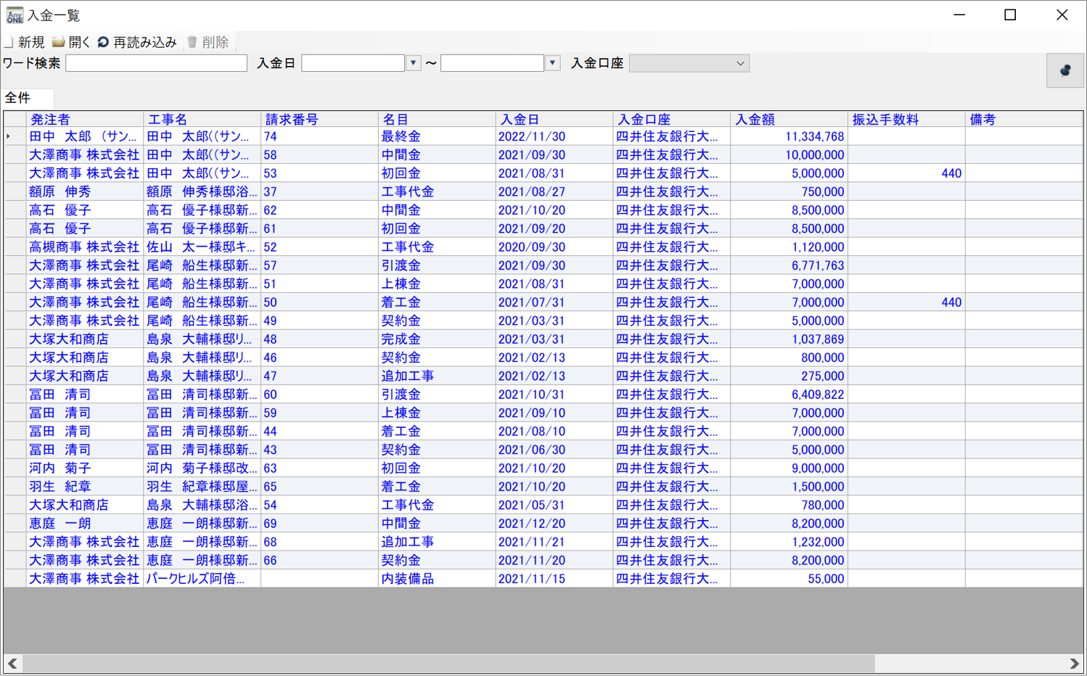Open the start 入金日 date picker dropdown

coord(413,63)
